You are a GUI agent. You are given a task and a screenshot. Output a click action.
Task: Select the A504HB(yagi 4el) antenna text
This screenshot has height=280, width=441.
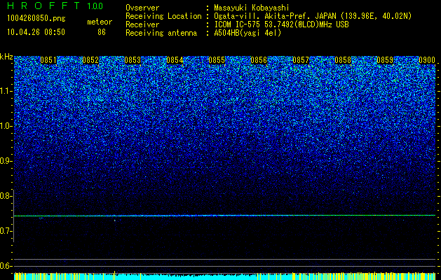[x=247, y=33]
